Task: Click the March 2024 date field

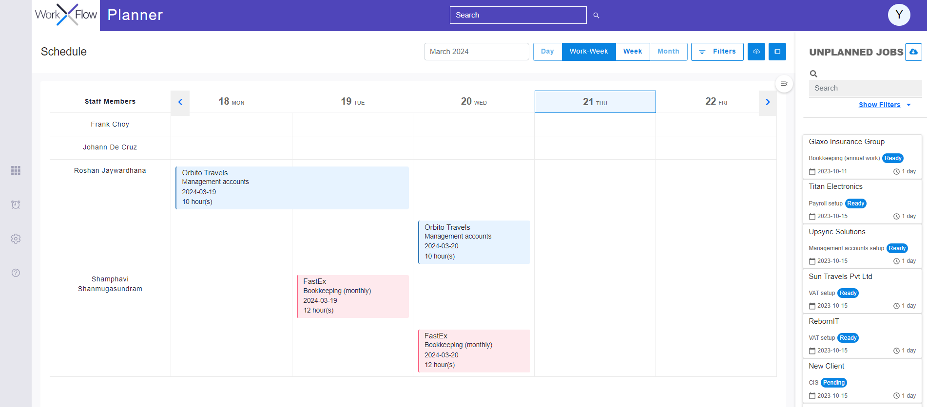Action: [476, 52]
